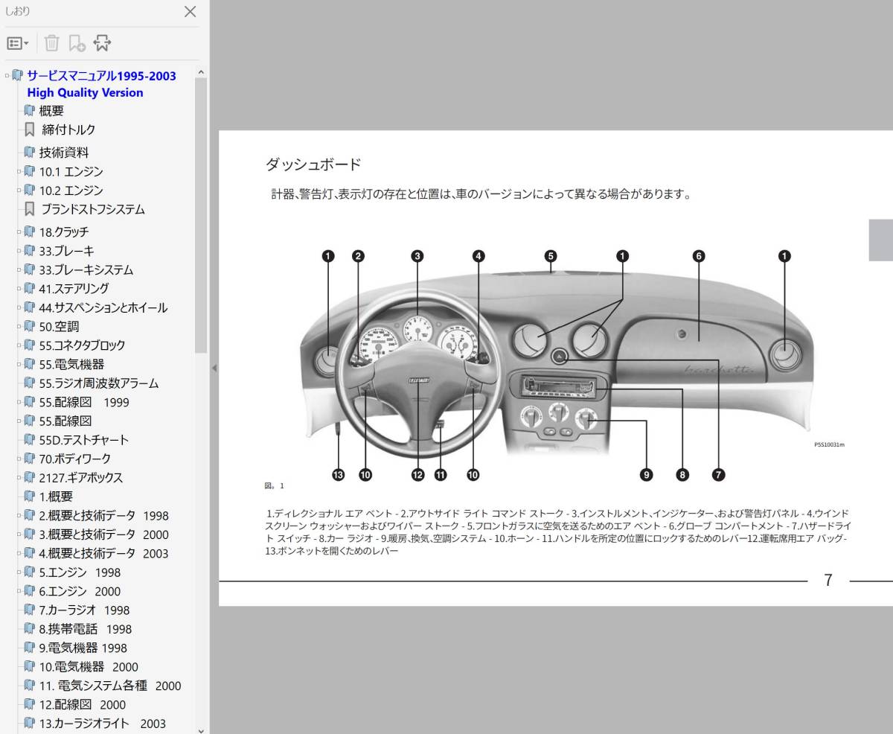The image size is (893, 734).
Task: Click the bookmark panel scrollbar down arrow
Action: pyautogui.click(x=201, y=730)
